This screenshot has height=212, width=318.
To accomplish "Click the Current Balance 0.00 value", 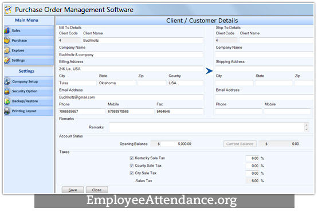I will [284, 144].
